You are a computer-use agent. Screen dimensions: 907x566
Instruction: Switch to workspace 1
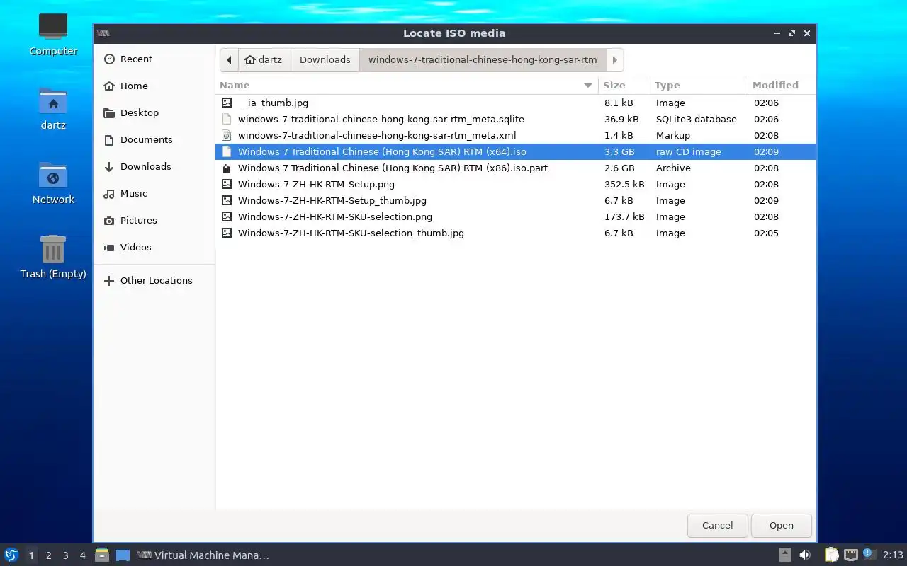coord(31,555)
